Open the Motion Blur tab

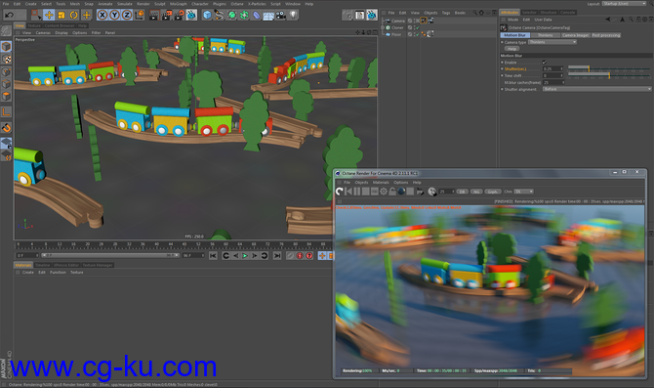(515, 35)
